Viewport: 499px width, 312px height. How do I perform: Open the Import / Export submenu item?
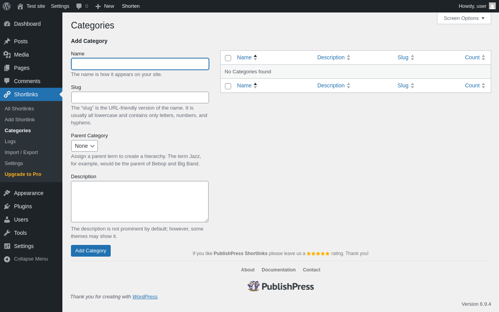coord(21,152)
